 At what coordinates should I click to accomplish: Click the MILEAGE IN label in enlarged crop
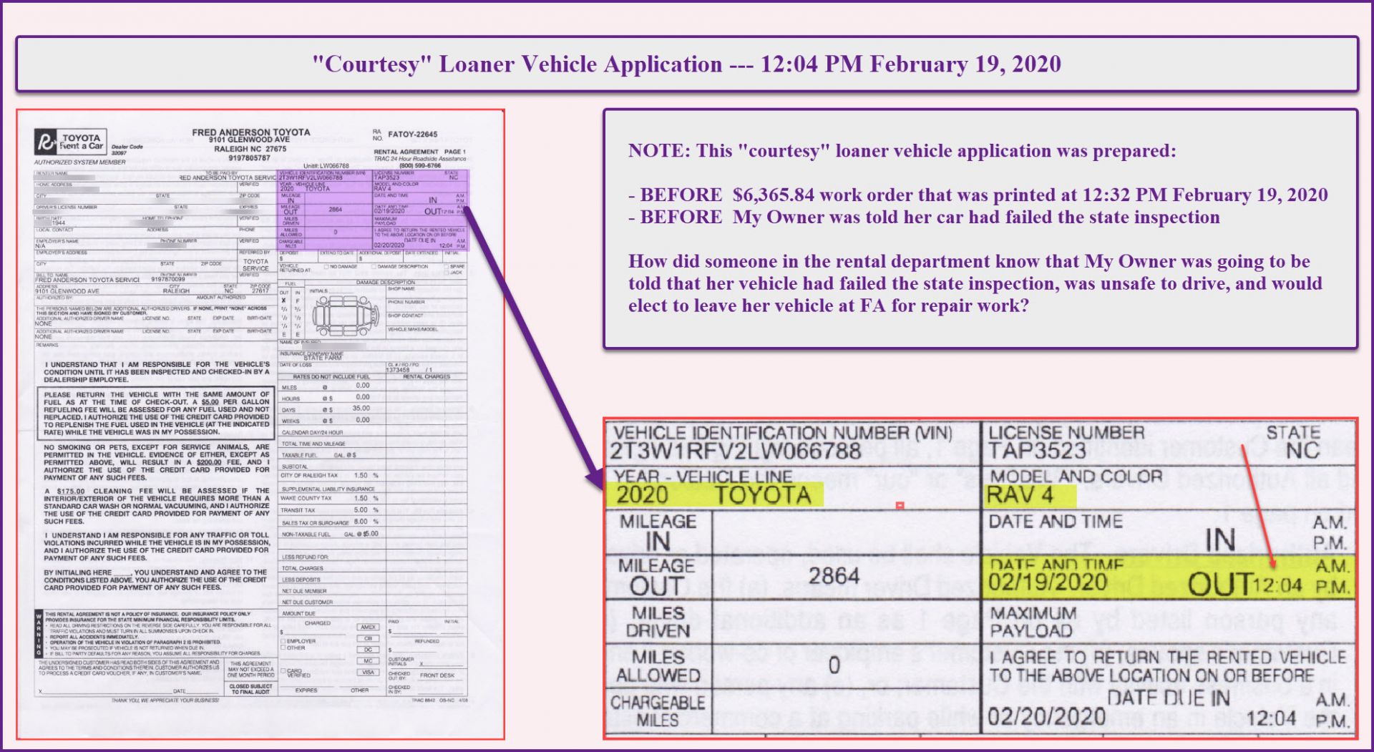tap(658, 532)
